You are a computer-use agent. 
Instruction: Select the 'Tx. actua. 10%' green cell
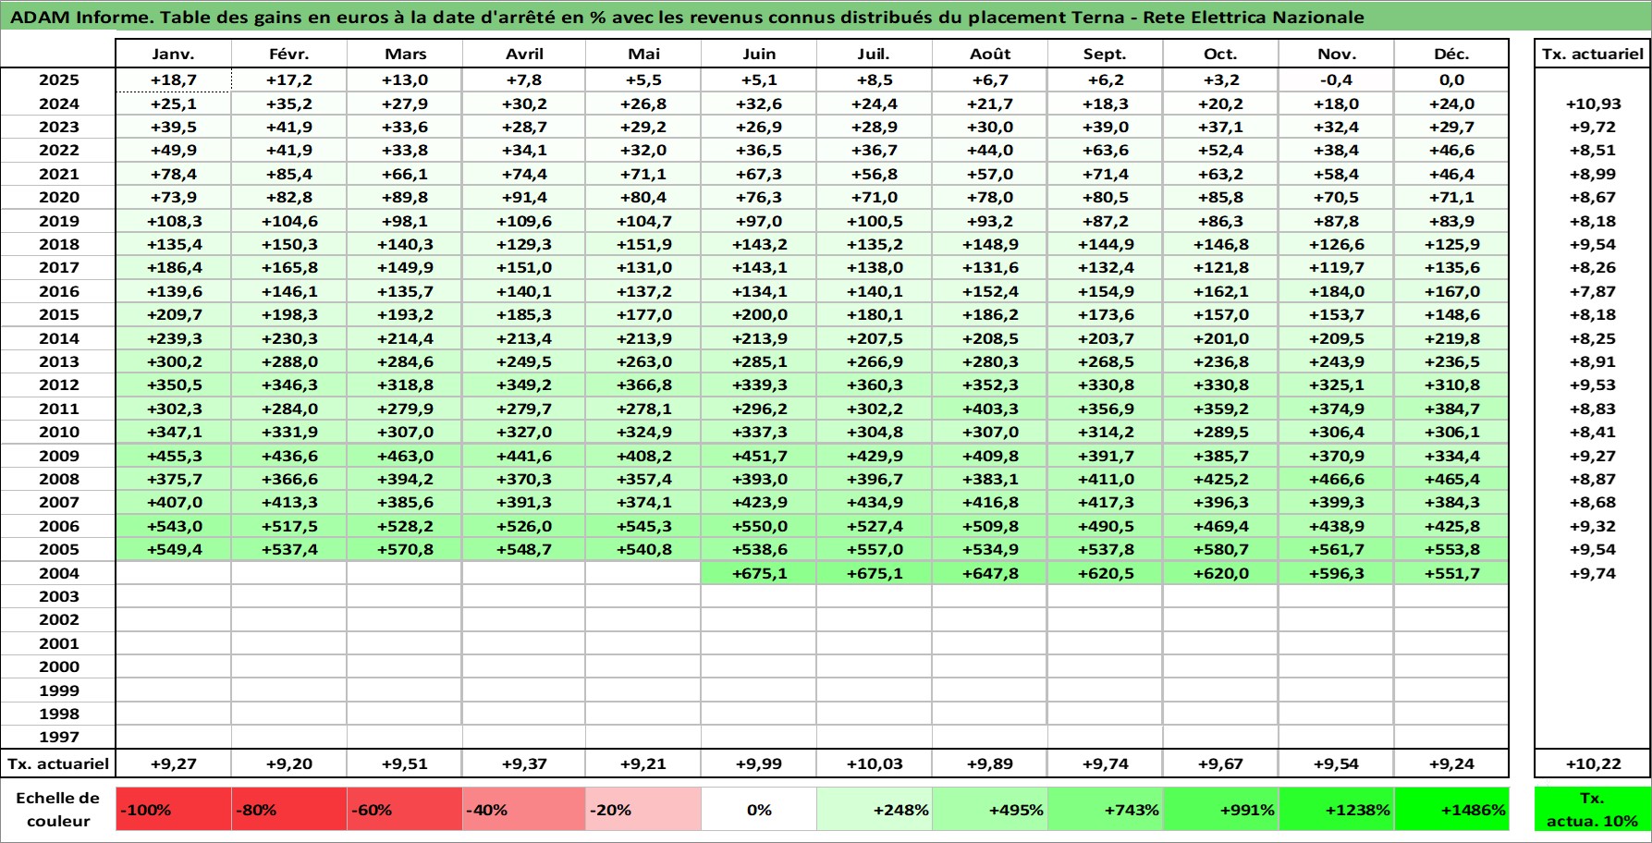coord(1592,810)
